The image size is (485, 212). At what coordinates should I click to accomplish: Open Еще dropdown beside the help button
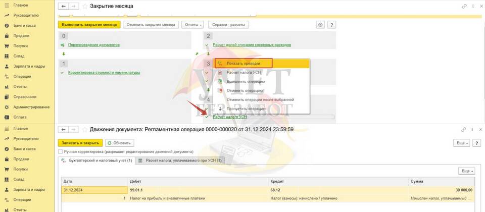coord(462,143)
